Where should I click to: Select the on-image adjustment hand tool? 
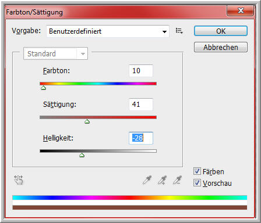[19, 180]
